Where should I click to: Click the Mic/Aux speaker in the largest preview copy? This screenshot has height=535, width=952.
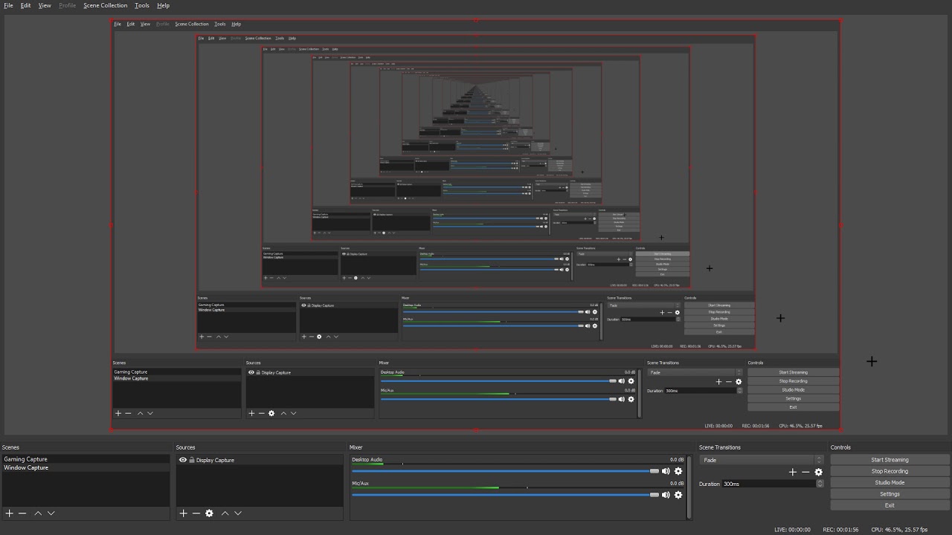[x=622, y=399]
